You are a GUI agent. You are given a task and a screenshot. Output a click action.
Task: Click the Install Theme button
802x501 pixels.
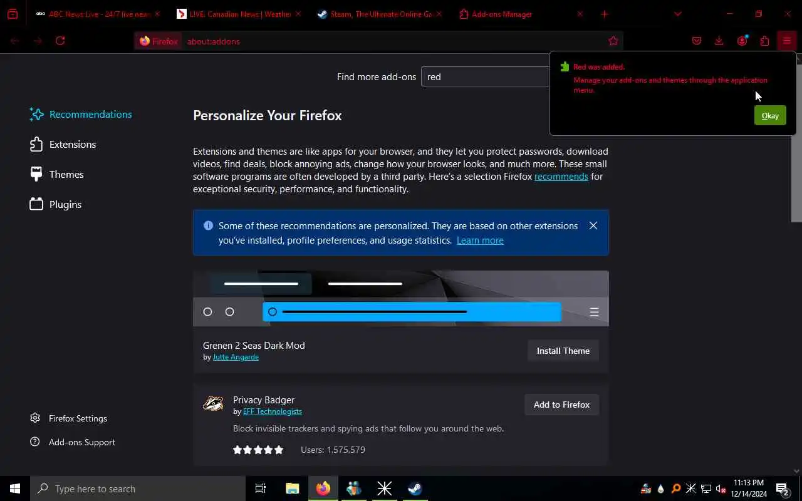[563, 351]
